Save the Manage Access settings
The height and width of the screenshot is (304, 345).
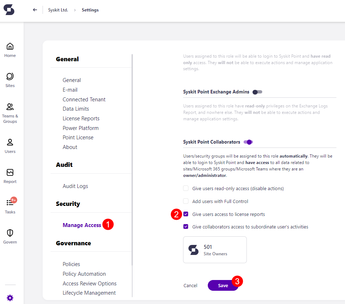pos(222,285)
